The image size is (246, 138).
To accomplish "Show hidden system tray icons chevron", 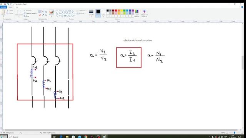I will (210, 137).
